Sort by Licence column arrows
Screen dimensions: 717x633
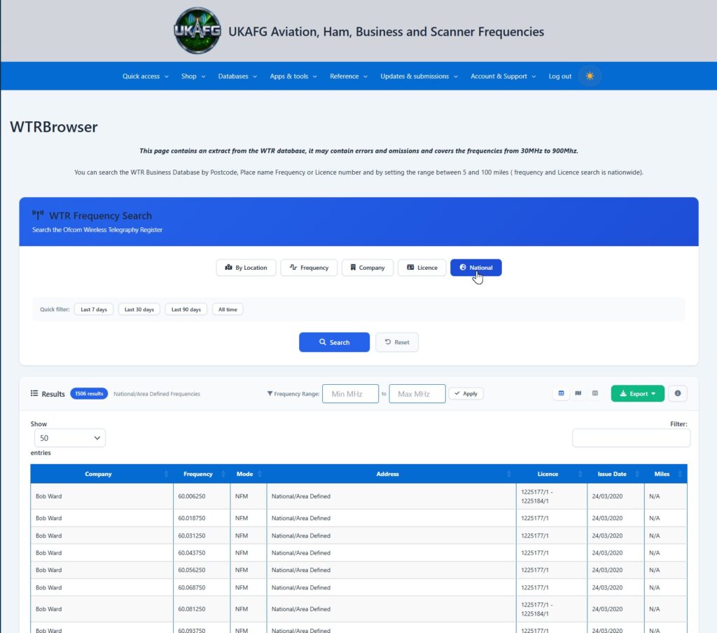[580, 474]
